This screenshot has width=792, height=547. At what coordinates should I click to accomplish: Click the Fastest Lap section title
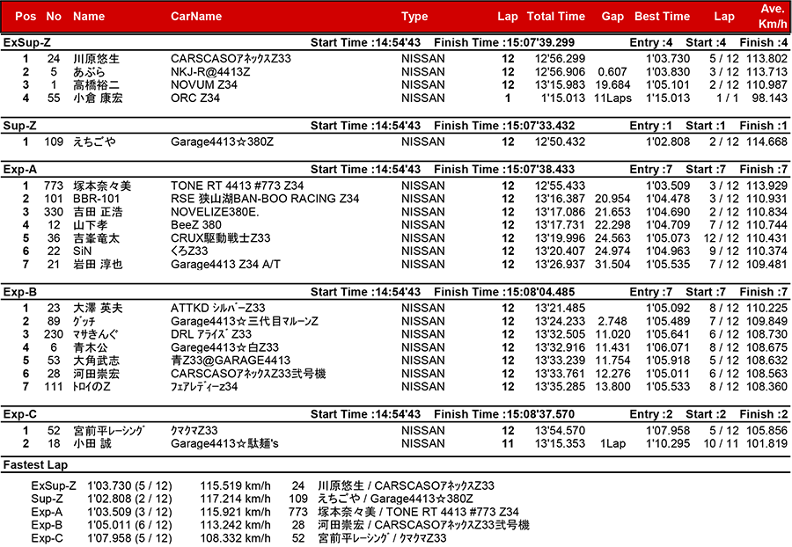tap(35, 463)
